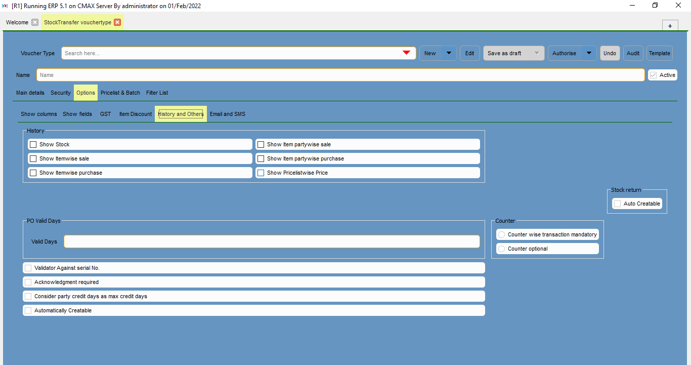Expand the Save as draft options
Viewport: 691px width, 365px height.
pyautogui.click(x=536, y=53)
